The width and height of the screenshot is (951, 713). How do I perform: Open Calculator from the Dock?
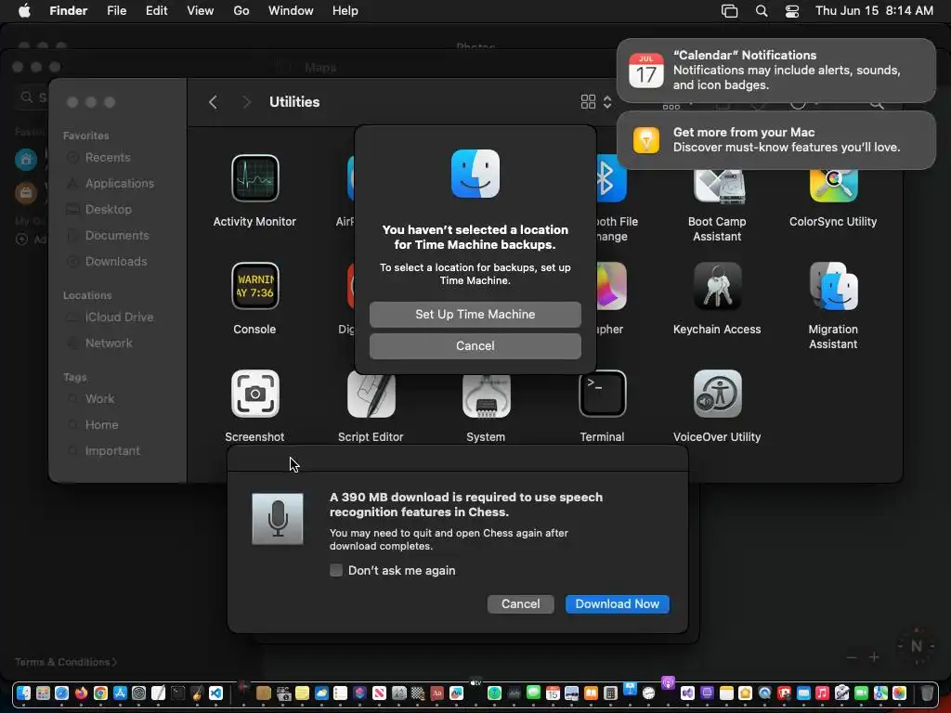tap(610, 693)
